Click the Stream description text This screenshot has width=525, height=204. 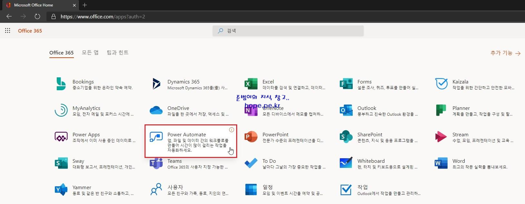point(483,141)
